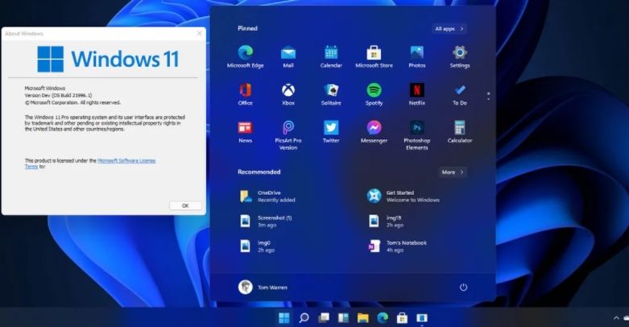Screen dimensions: 629x327
Task: Expand All apps list
Action: click(x=449, y=29)
